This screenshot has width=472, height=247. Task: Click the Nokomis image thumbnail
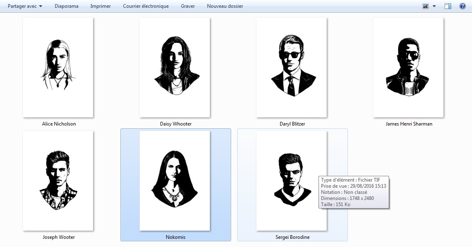[175, 181]
